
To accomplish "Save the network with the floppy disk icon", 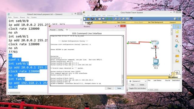I will coord(92,19).
